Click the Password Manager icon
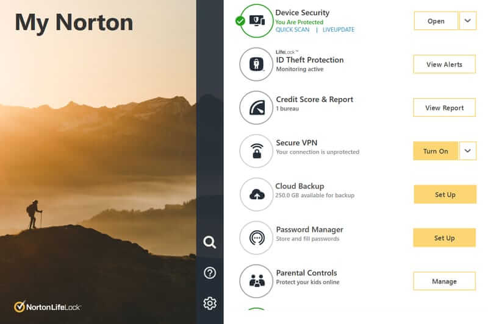 (256, 238)
